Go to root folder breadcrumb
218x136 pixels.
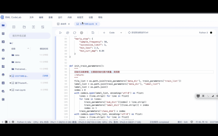click(x=11, y=43)
